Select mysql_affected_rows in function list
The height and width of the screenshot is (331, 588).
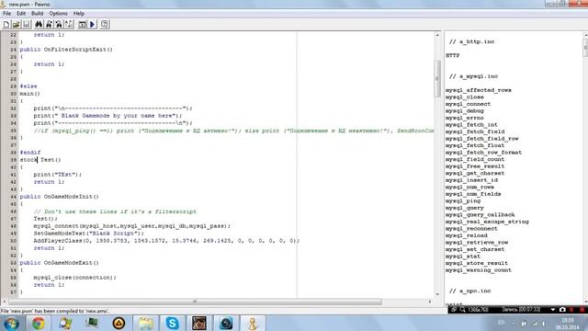[478, 90]
